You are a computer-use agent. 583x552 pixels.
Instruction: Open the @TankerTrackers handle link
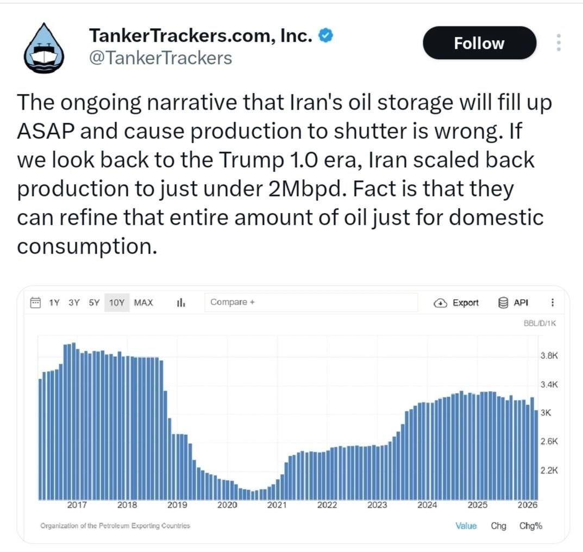pos(161,58)
